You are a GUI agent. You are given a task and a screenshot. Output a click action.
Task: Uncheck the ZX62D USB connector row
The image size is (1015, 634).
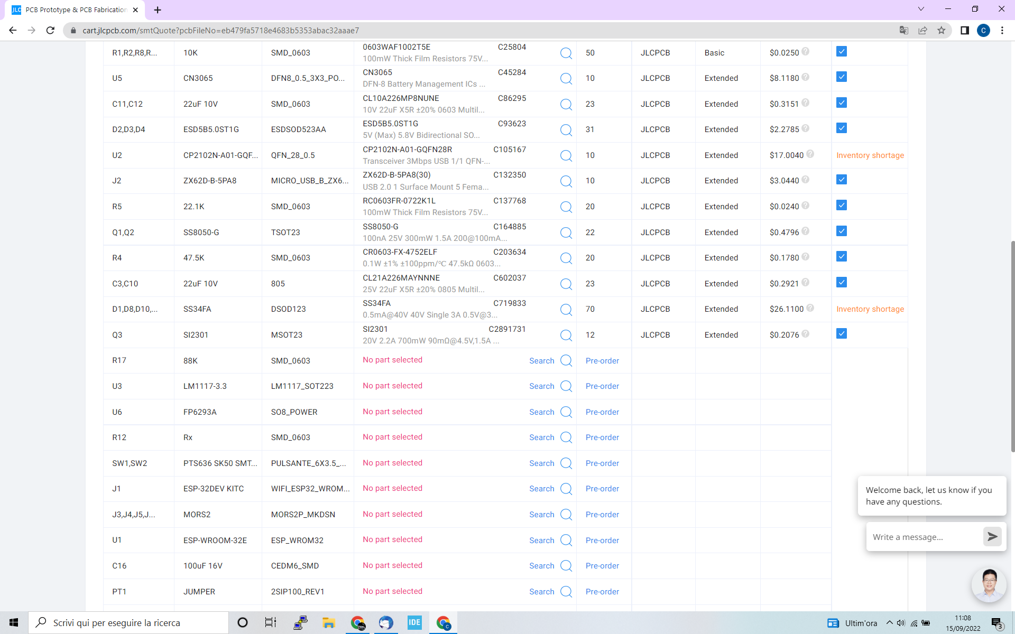coord(842,179)
